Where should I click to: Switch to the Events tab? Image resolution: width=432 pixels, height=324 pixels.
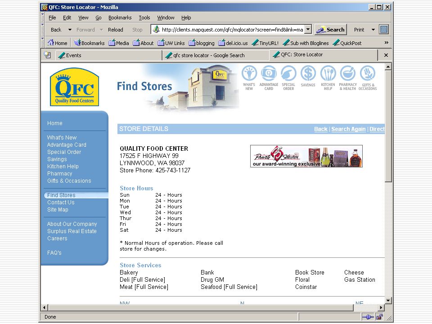click(108, 55)
